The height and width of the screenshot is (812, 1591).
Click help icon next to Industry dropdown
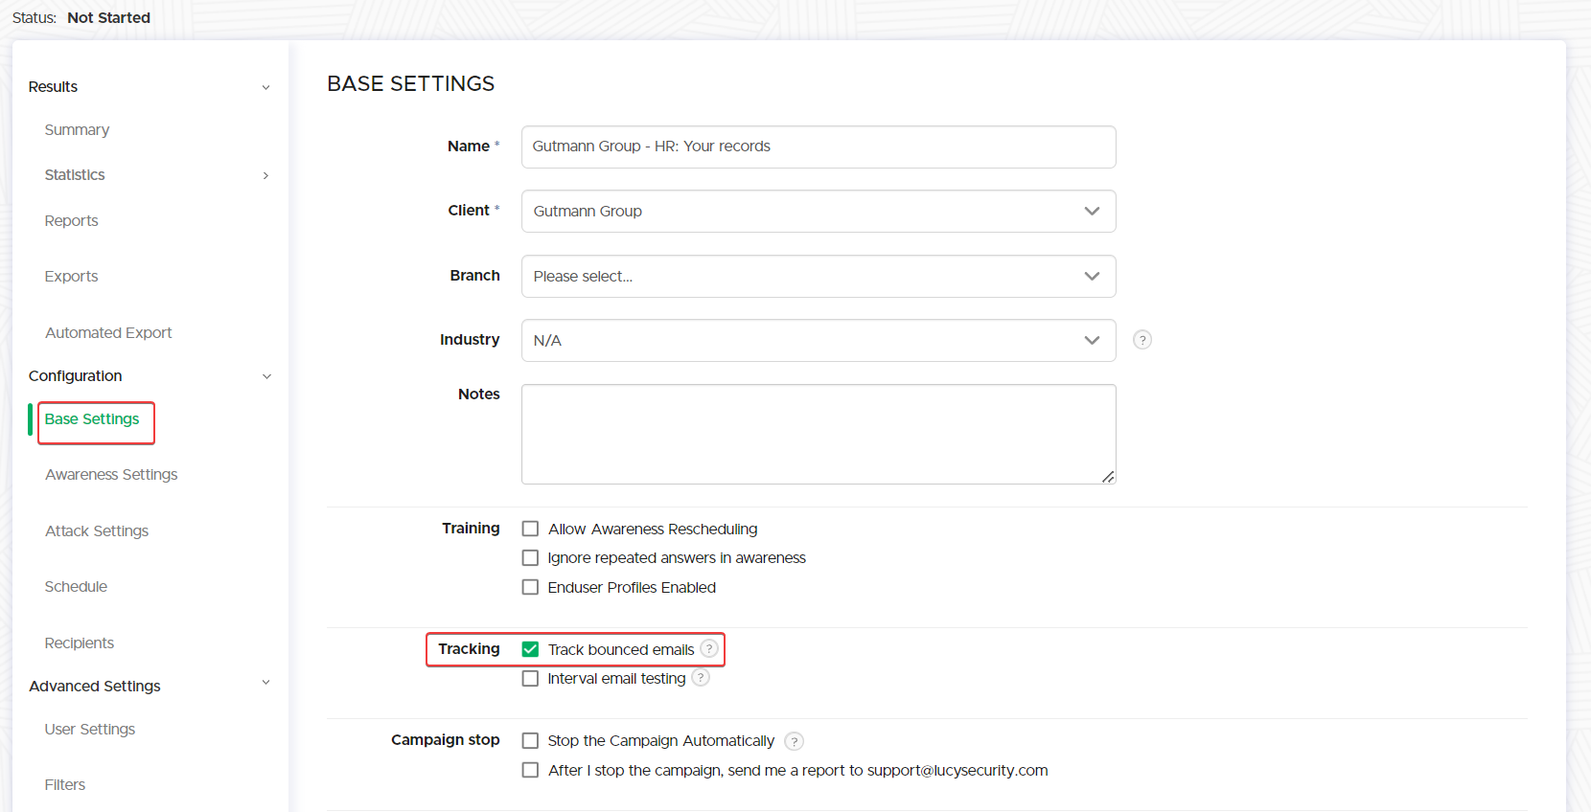1141,340
